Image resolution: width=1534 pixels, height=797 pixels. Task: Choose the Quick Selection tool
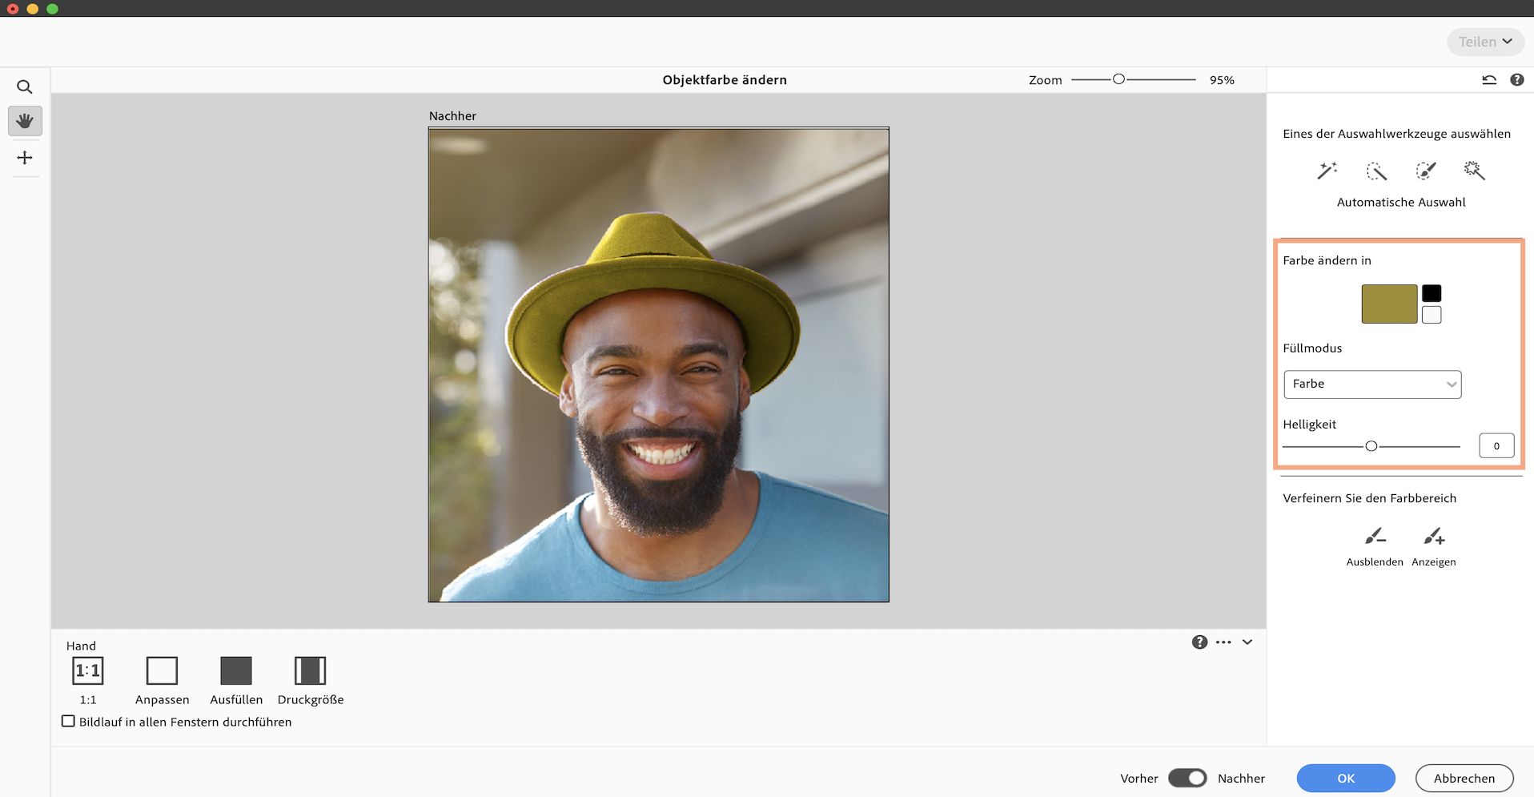point(1376,171)
